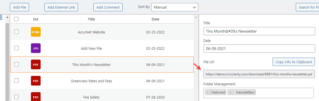Click the Date column header
This screenshot has height=101, width=319.
tap(155, 19)
